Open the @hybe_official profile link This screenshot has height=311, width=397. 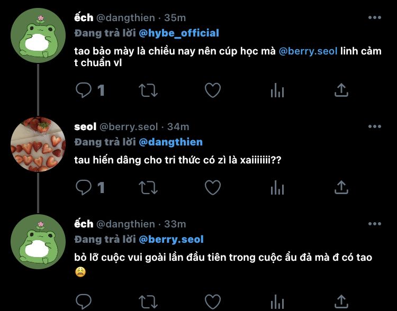click(178, 33)
